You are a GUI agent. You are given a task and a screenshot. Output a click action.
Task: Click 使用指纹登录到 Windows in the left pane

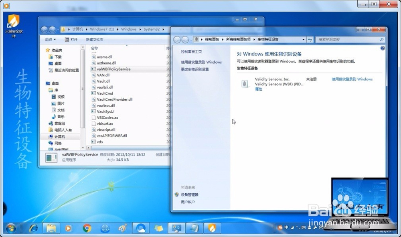coord(201,62)
